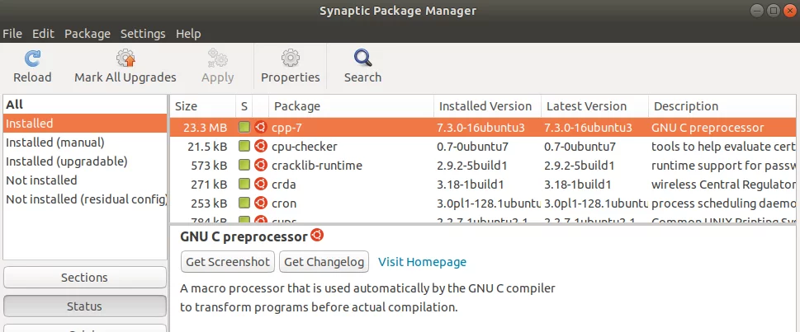Screen dimensions: 800x332
Task: Sort by Installed Version column header
Action: coord(487,106)
